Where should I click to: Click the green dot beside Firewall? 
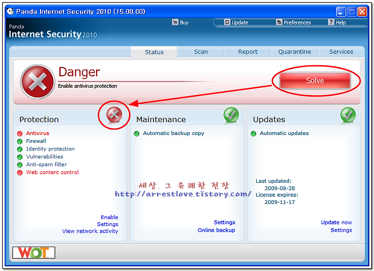(20, 141)
